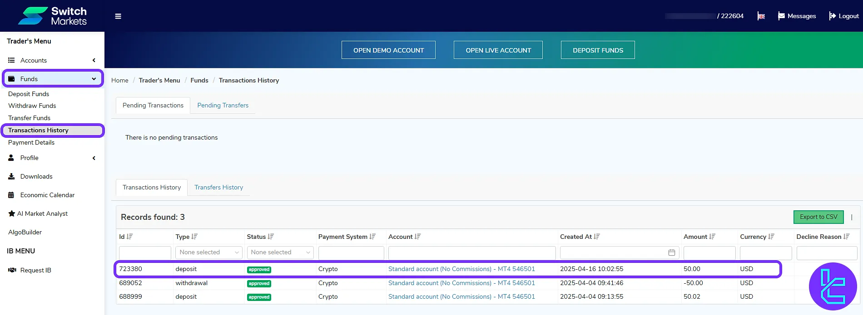
Task: Click the AI Market Analyst star icon
Action: [12, 213]
